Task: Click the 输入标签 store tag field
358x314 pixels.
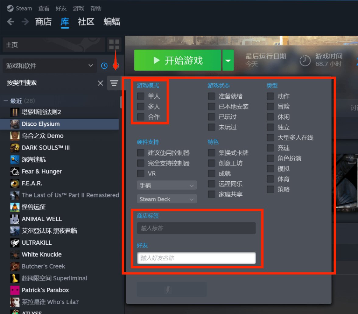Action: pos(196,228)
